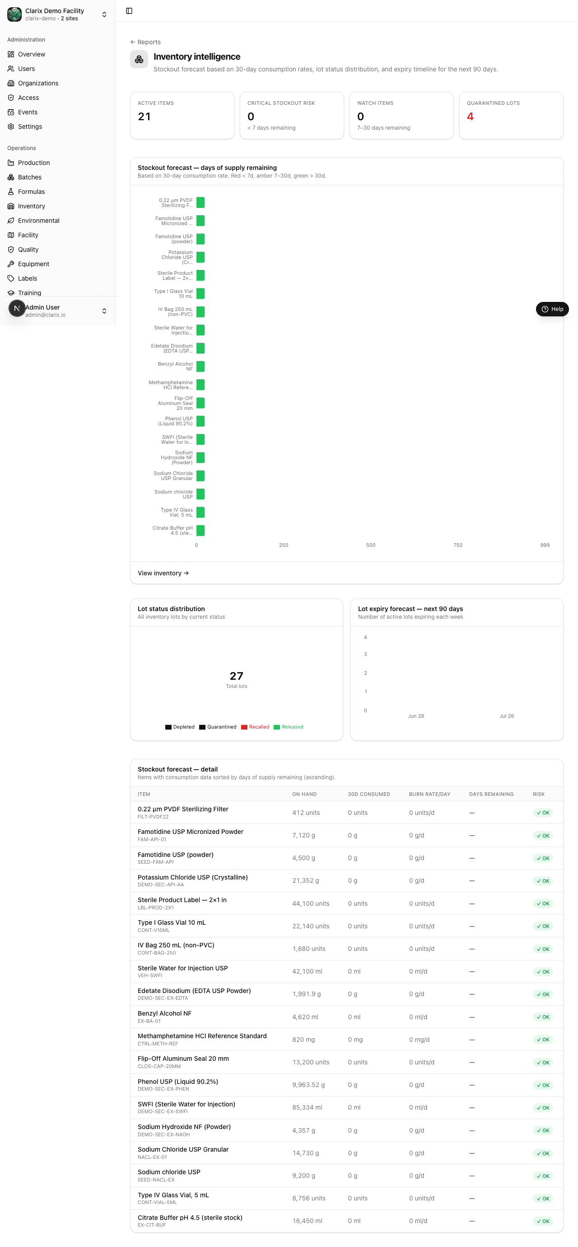This screenshot has height=1247, width=578.
Task: Click the Labels tag icon
Action: point(11,279)
